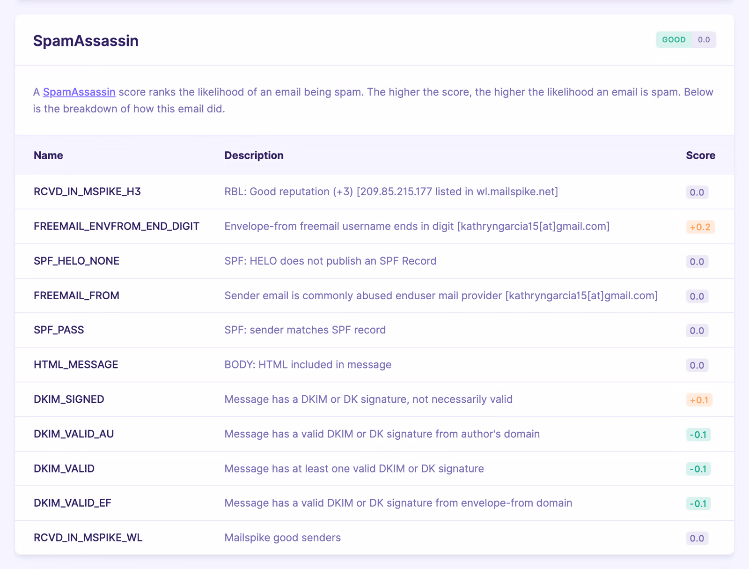The width and height of the screenshot is (749, 569).
Task: Click the 0.0 score for RCVD_IN_MSPIKE_WL
Action: 697,539
